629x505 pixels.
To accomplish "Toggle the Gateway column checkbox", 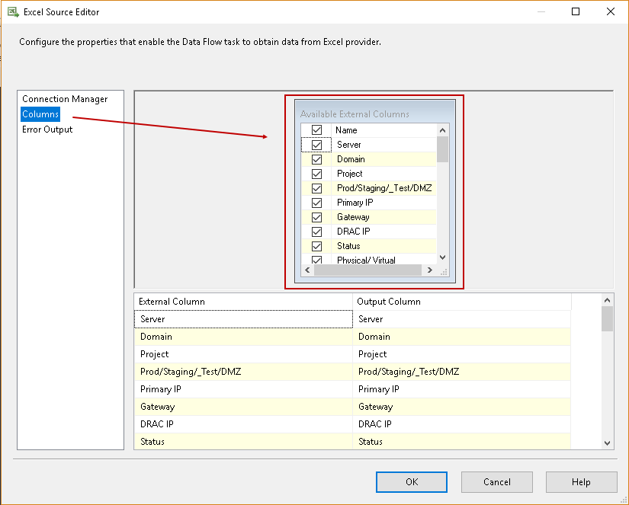I will (x=316, y=217).
